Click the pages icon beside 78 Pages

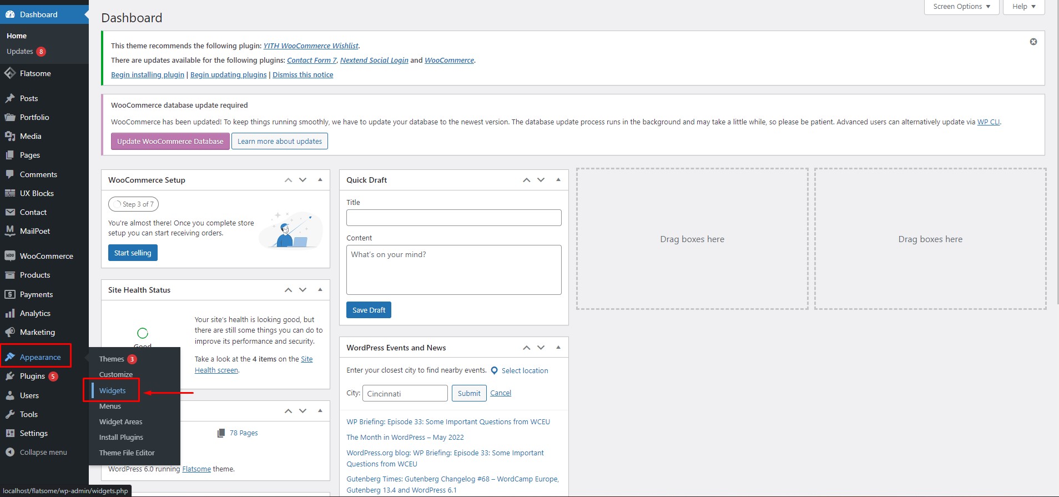(221, 433)
